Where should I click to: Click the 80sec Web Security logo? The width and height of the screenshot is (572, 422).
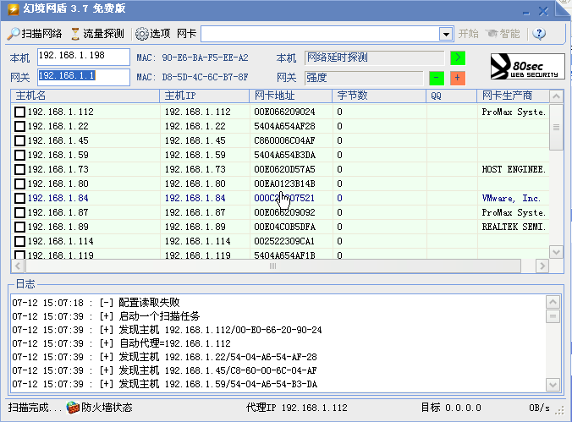click(x=527, y=66)
